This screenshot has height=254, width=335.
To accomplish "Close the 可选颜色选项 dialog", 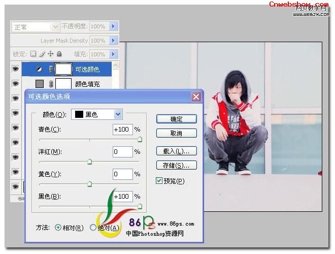I will click(x=196, y=97).
